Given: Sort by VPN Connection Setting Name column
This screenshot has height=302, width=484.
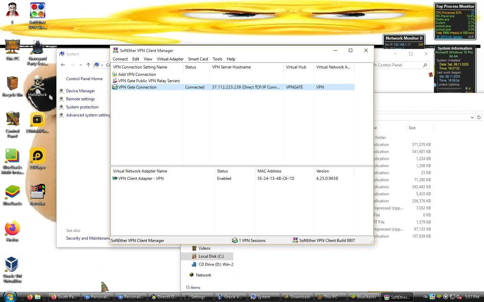Looking at the screenshot, I should pos(147,67).
